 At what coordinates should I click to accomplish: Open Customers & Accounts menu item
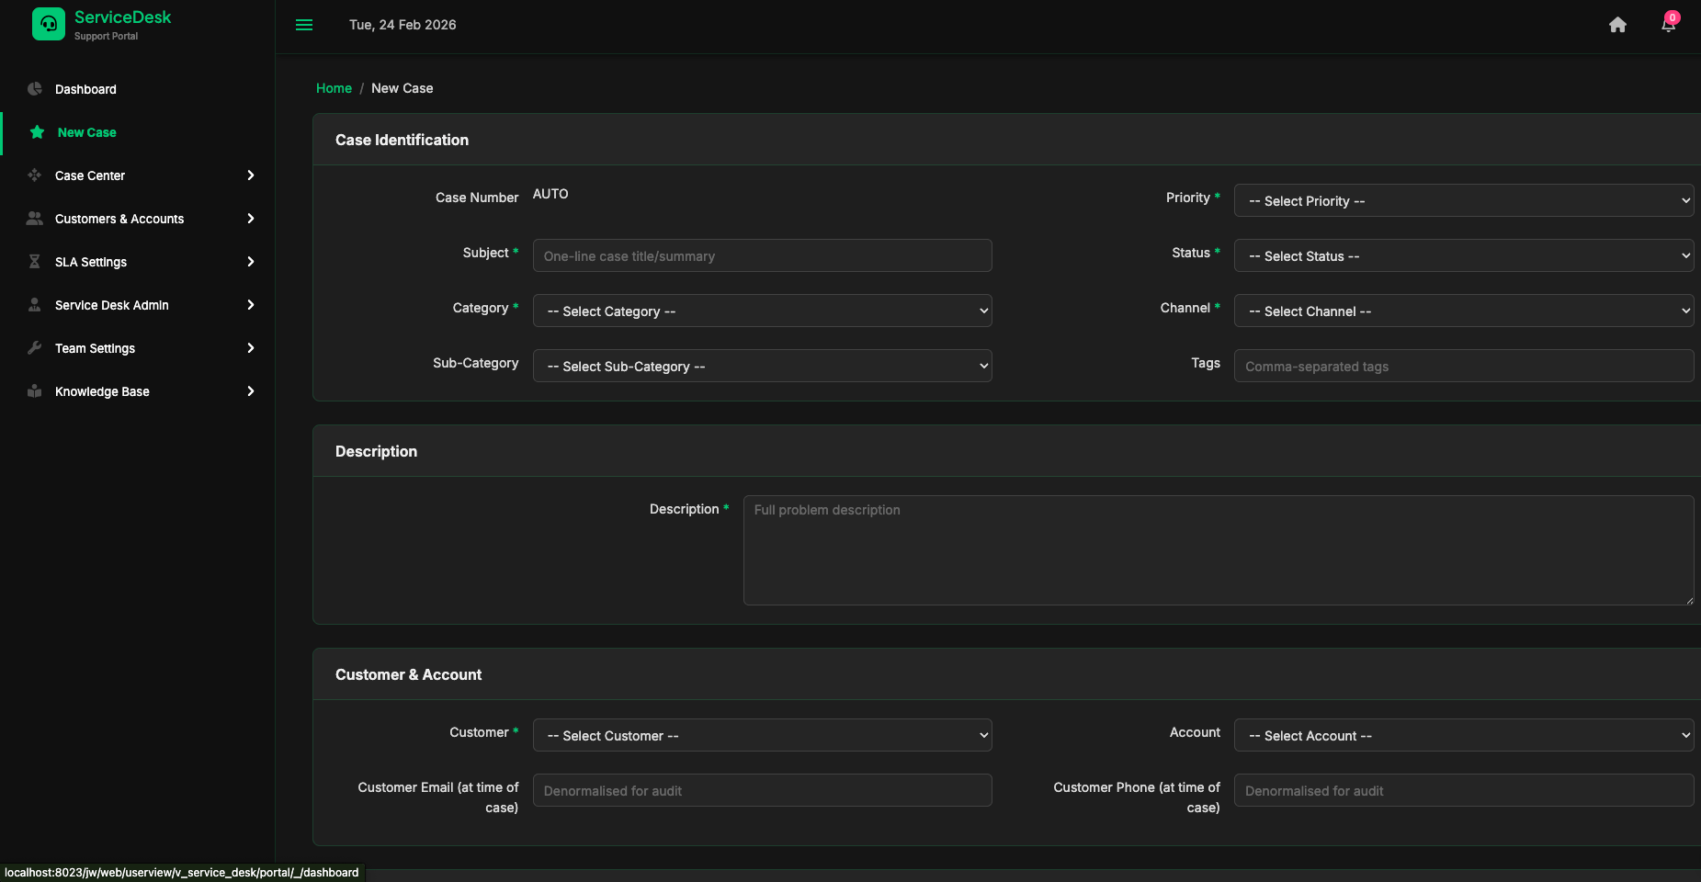click(119, 219)
